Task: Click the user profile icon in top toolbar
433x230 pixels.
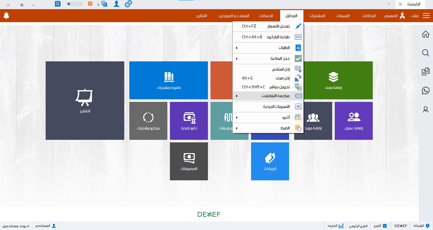Action: (117, 4)
